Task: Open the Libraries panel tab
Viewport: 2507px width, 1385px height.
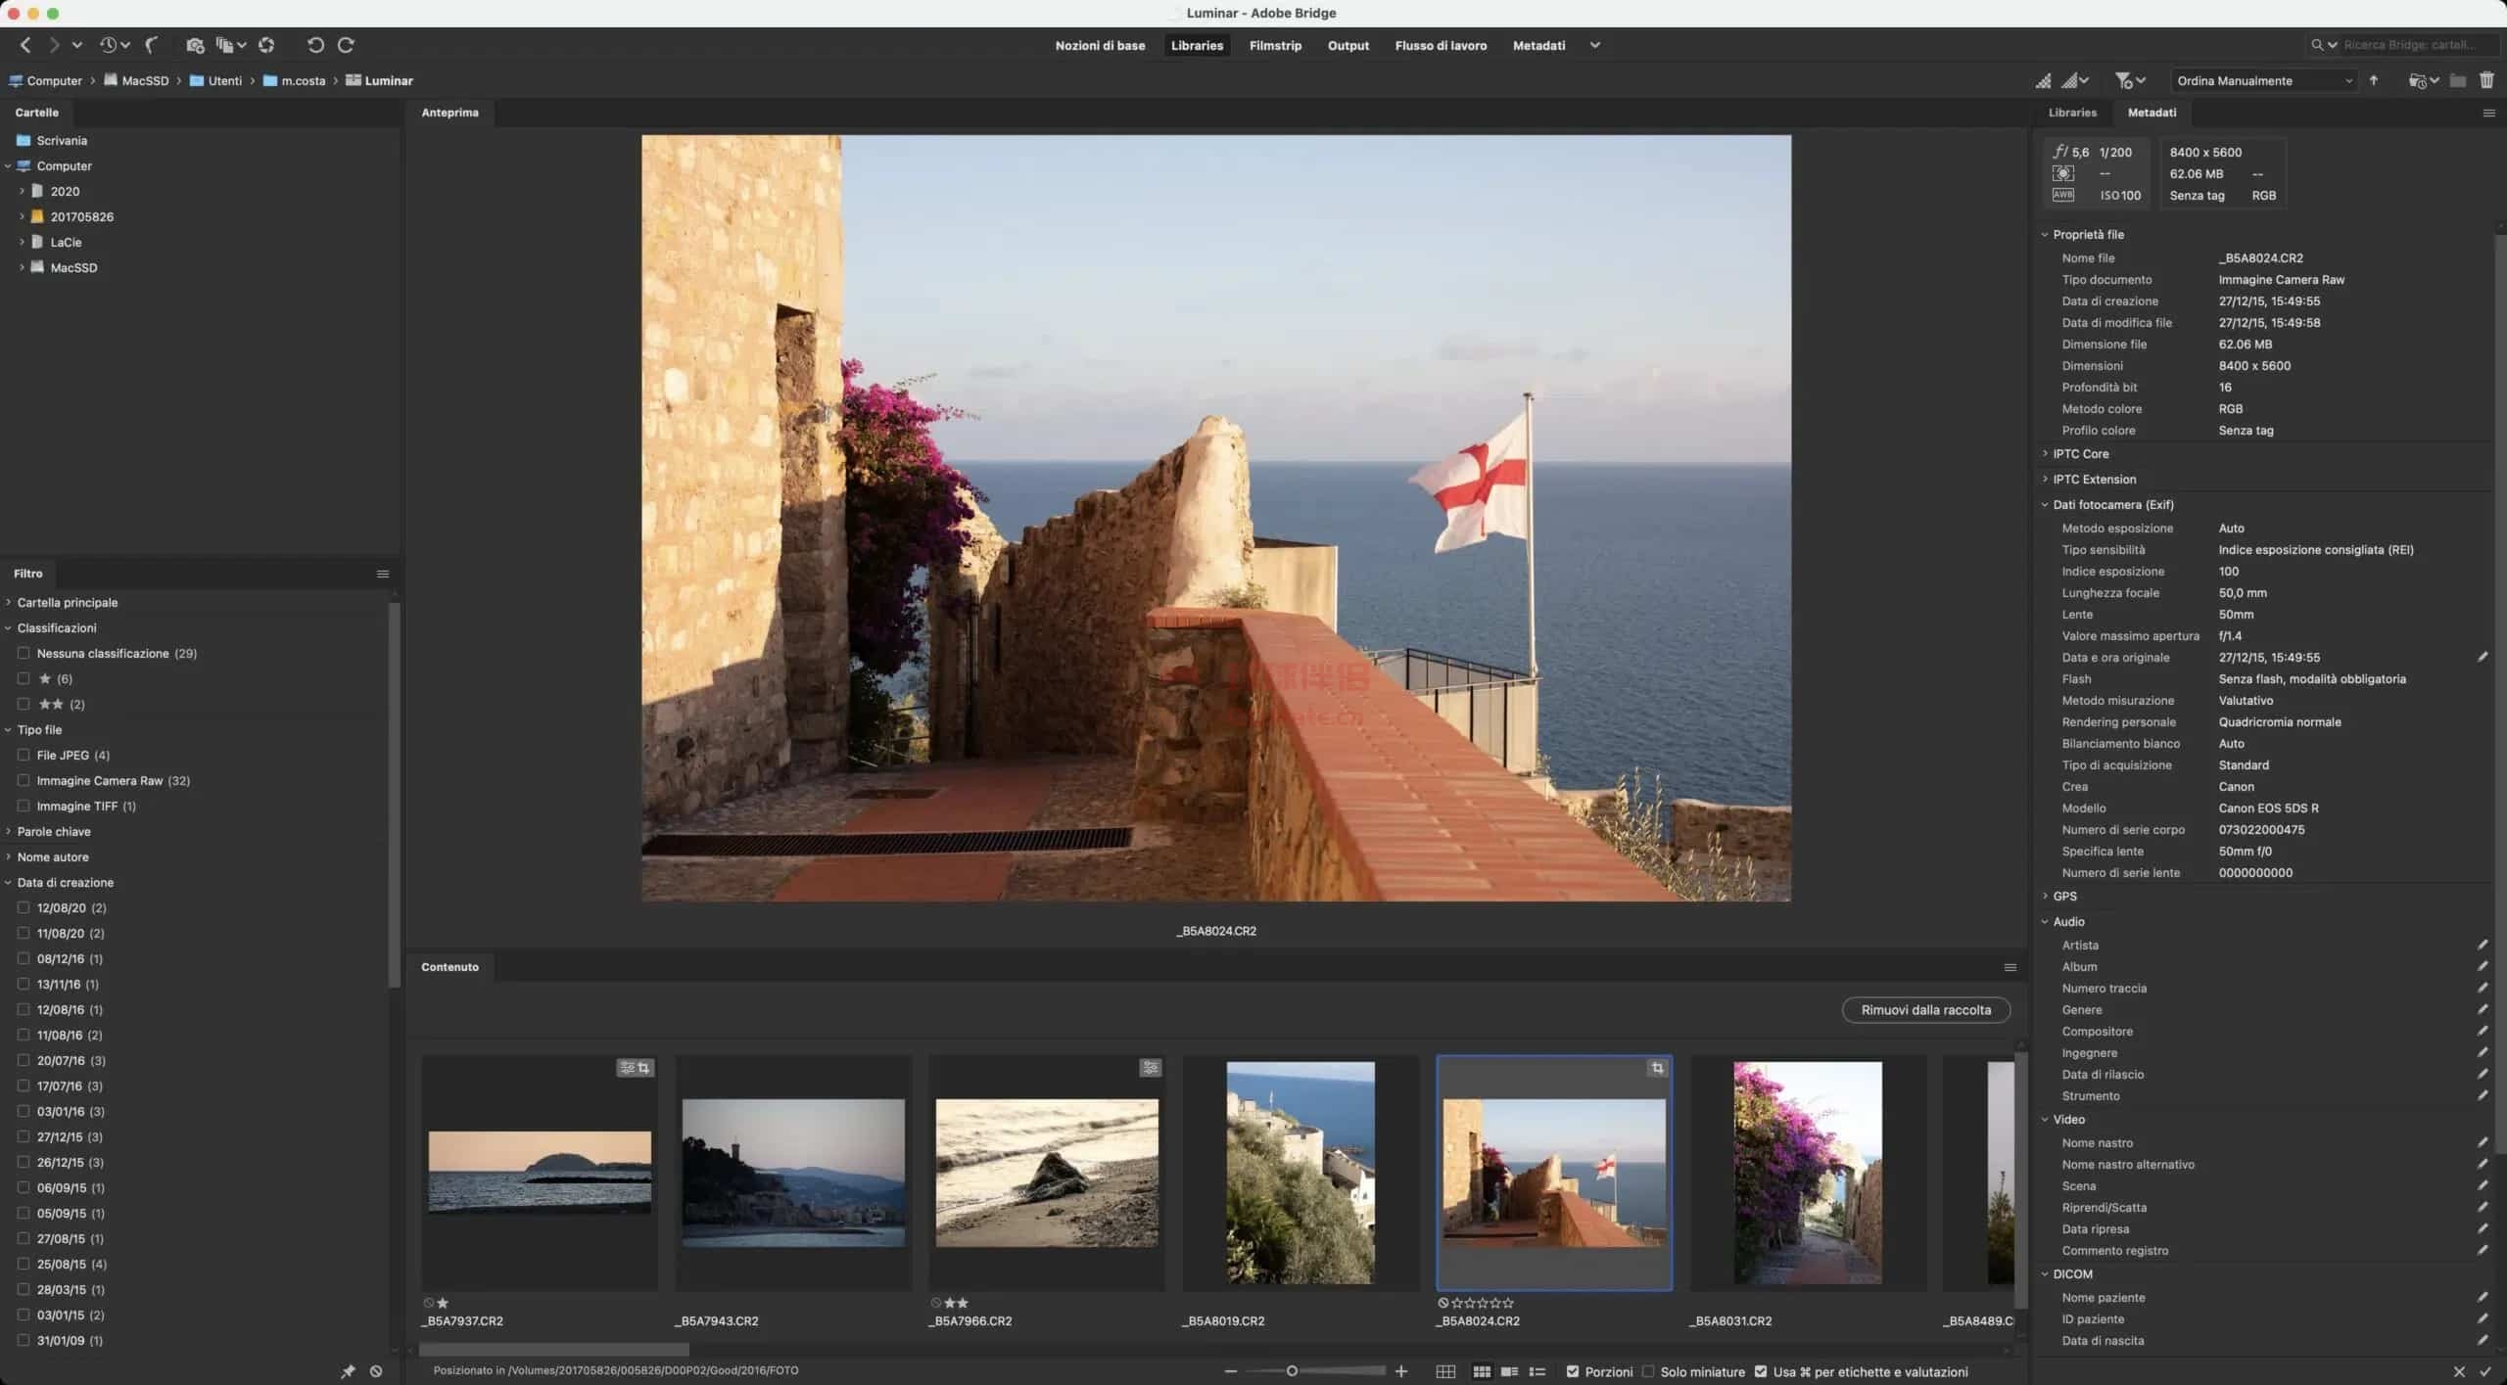Action: pyautogui.click(x=2072, y=113)
